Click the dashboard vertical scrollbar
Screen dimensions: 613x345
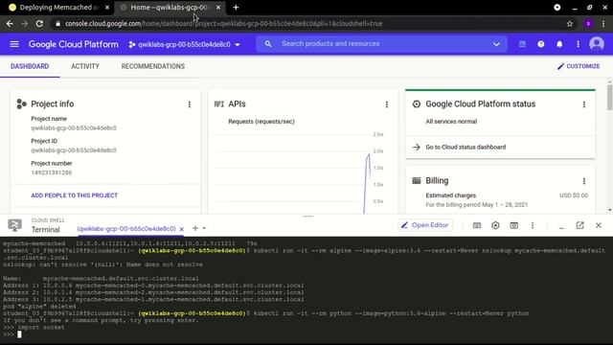[x=609, y=98]
